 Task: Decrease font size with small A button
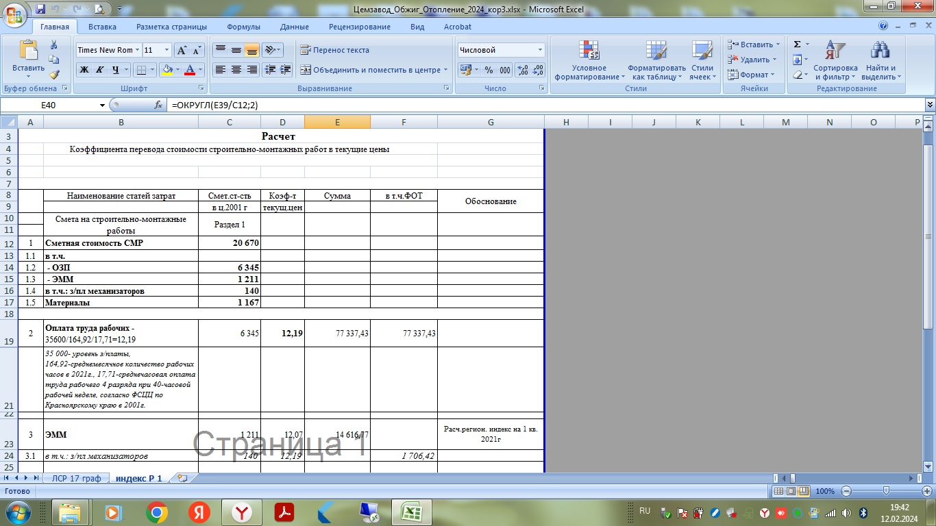pyautogui.click(x=197, y=50)
